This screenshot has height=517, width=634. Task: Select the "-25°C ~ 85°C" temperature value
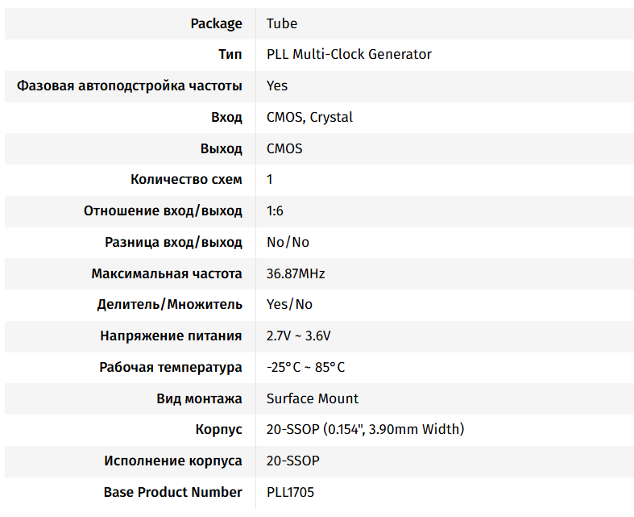305,367
